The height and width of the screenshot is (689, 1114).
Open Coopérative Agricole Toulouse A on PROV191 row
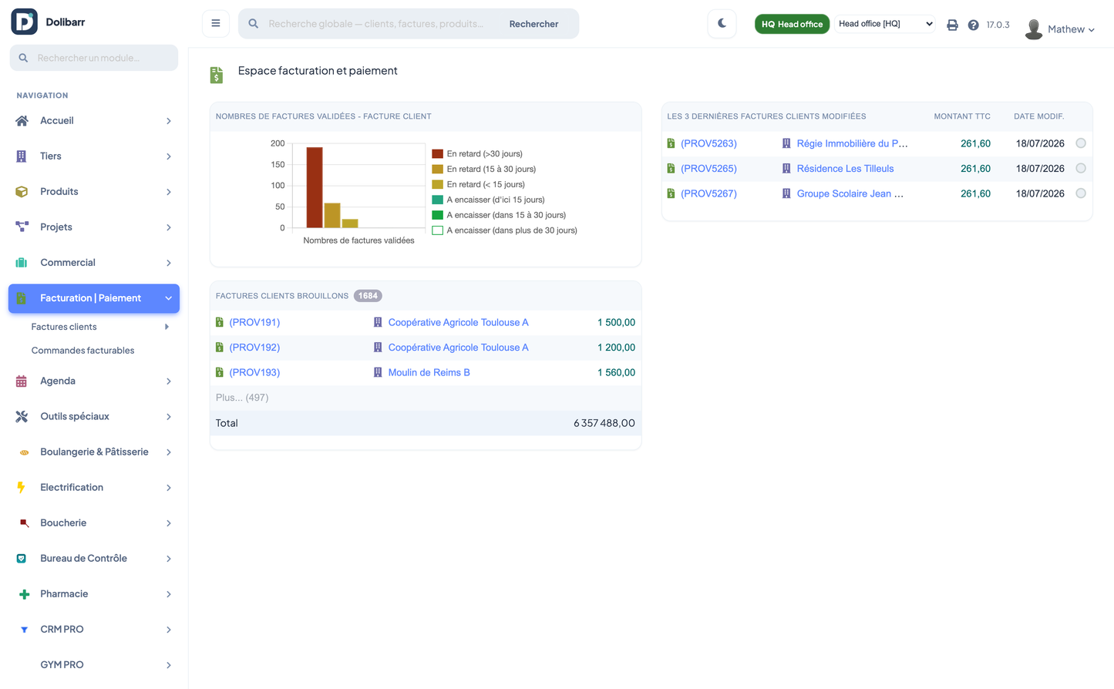458,322
